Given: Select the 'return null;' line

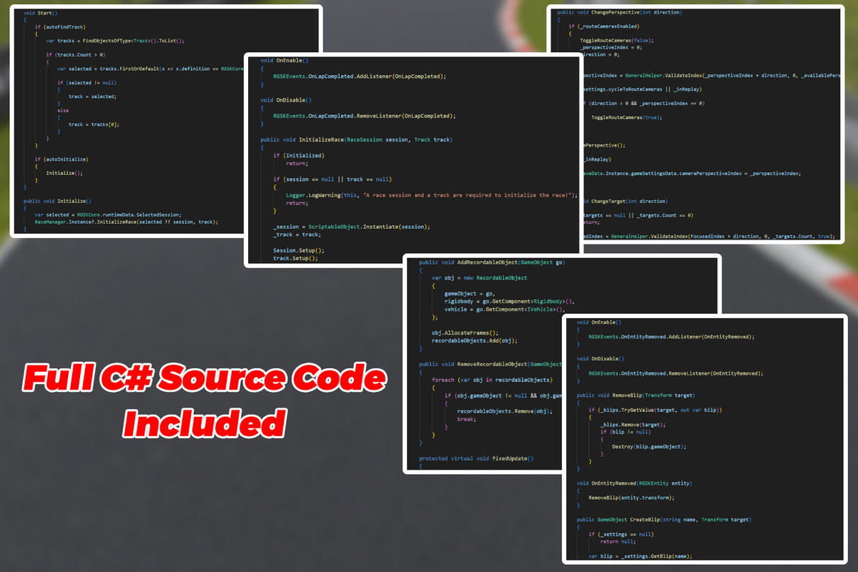Looking at the screenshot, I should [618, 541].
